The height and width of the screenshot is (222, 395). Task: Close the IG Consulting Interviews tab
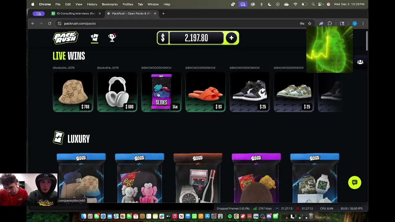99,14
